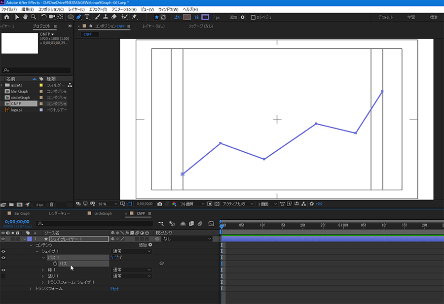Click the purple stroke color swatch
Image resolution: width=444 pixels, height=304 pixels.
[x=205, y=17]
